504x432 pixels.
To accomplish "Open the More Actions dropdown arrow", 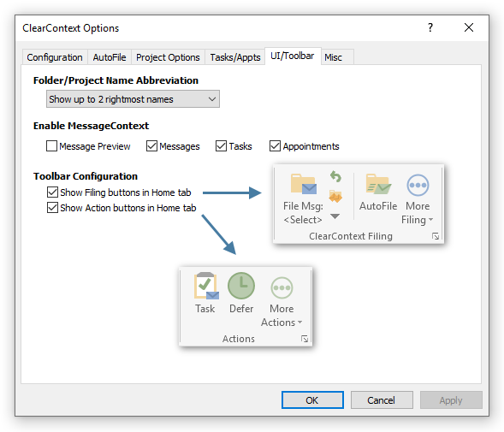I will click(x=299, y=322).
